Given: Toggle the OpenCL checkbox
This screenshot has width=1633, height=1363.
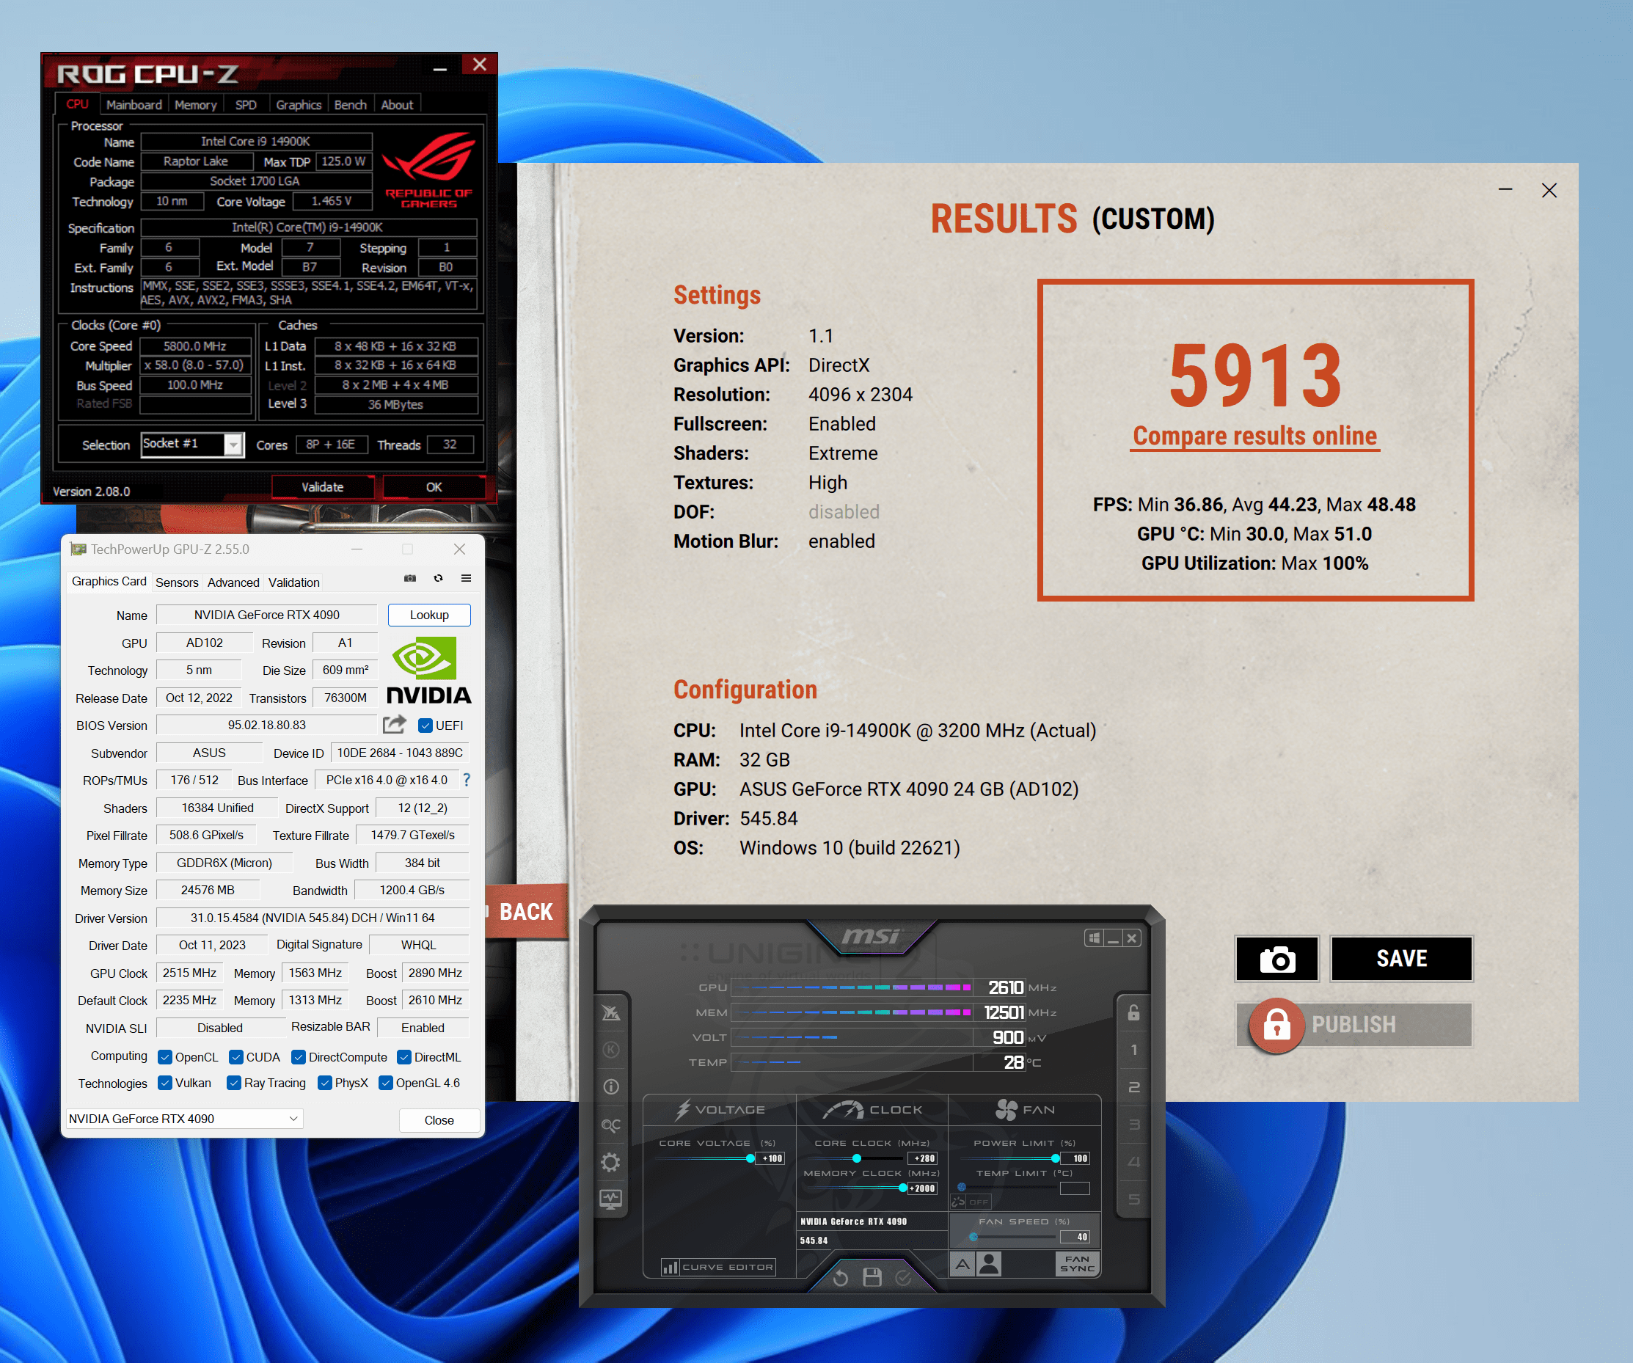Looking at the screenshot, I should [165, 1057].
